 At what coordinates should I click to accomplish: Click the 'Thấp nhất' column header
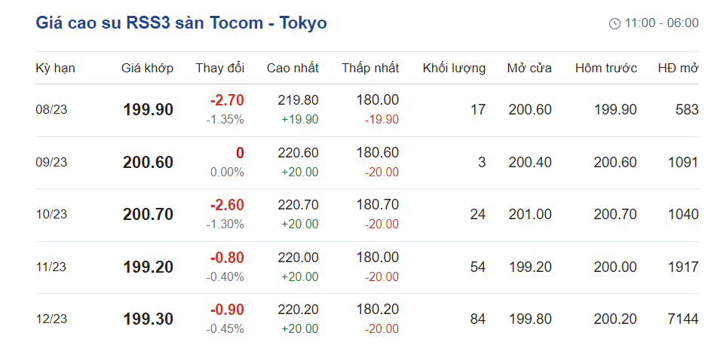(x=370, y=68)
